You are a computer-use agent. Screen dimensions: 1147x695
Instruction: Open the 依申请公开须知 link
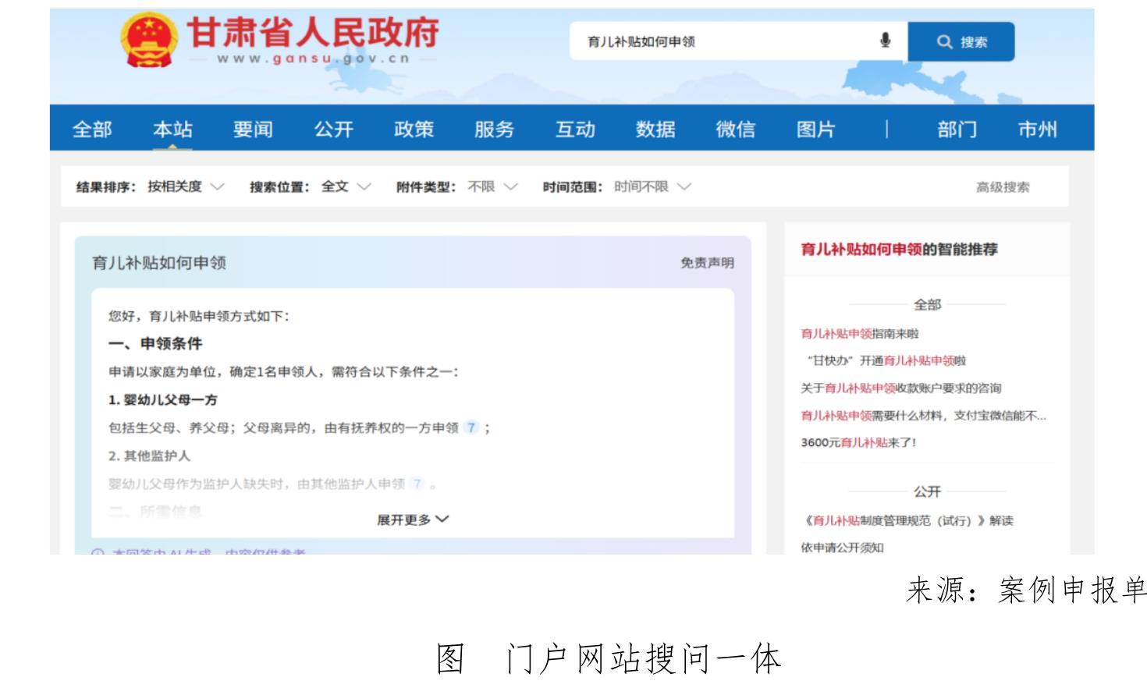(842, 548)
